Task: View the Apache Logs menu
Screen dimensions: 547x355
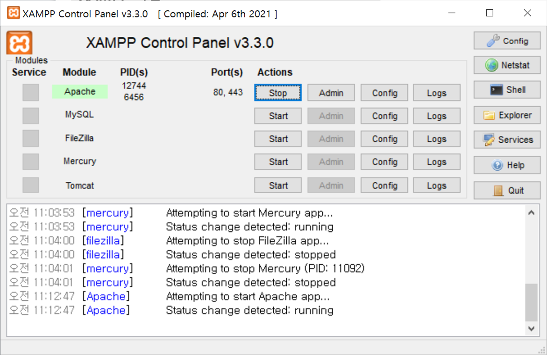Action: 437,93
